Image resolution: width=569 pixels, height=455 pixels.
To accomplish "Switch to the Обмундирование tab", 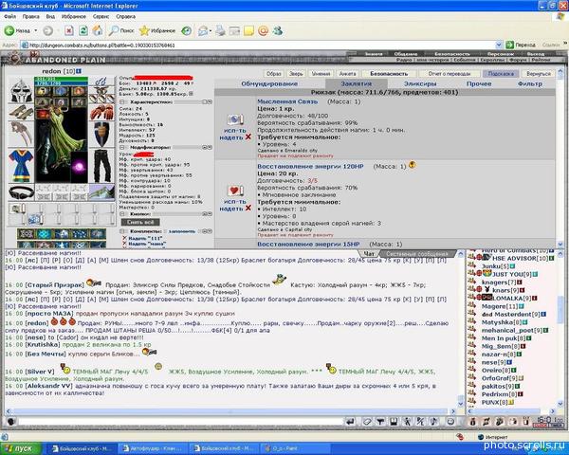I will [x=269, y=83].
